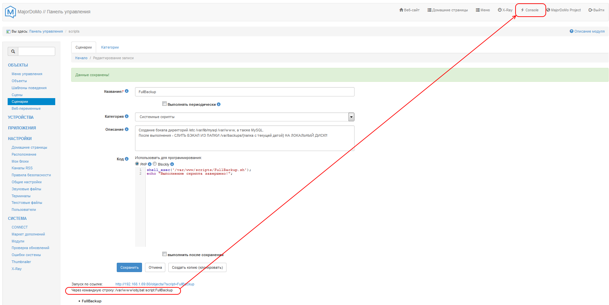Click the breadcrumb home icon

(x=8, y=32)
